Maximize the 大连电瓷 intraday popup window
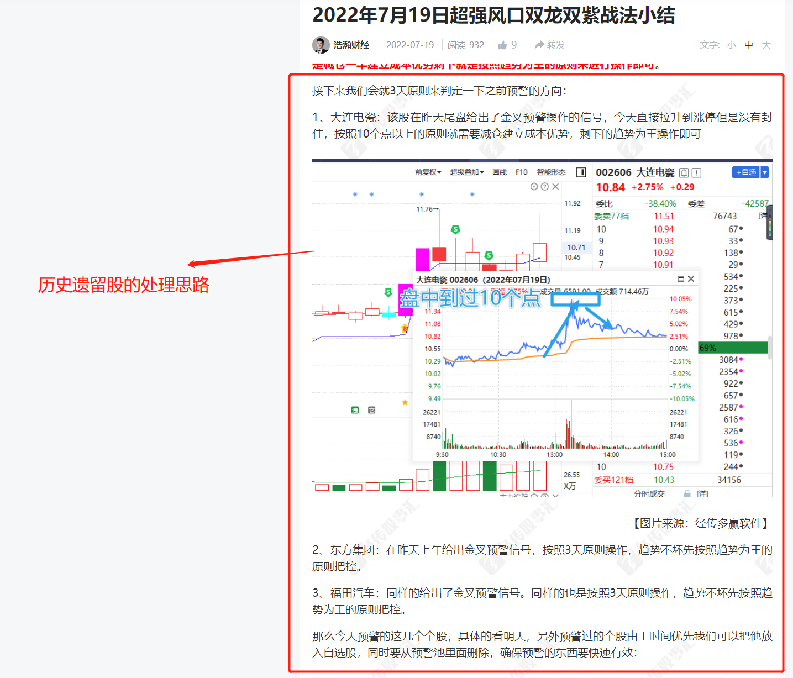Viewport: 793px width, 678px height. [681, 279]
